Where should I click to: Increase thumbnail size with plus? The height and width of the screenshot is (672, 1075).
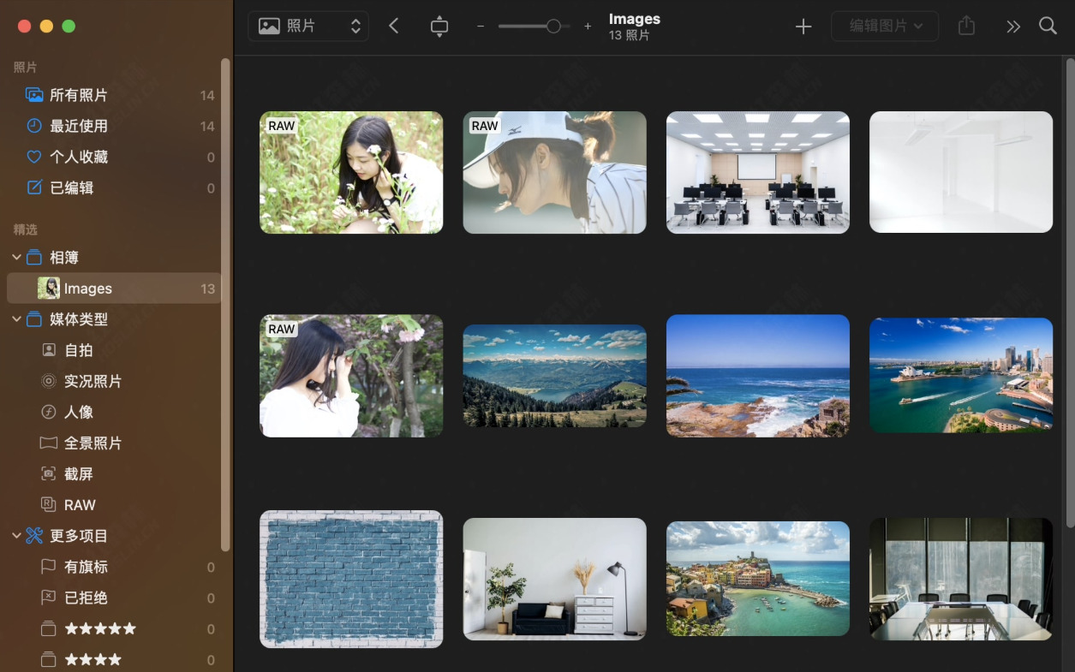(588, 27)
